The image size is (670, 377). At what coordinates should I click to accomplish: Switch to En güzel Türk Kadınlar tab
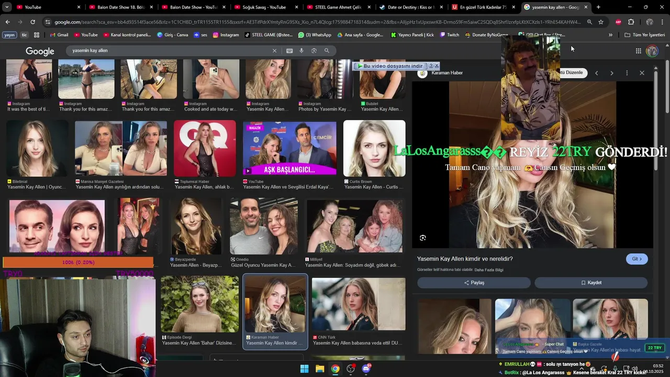coord(484,7)
